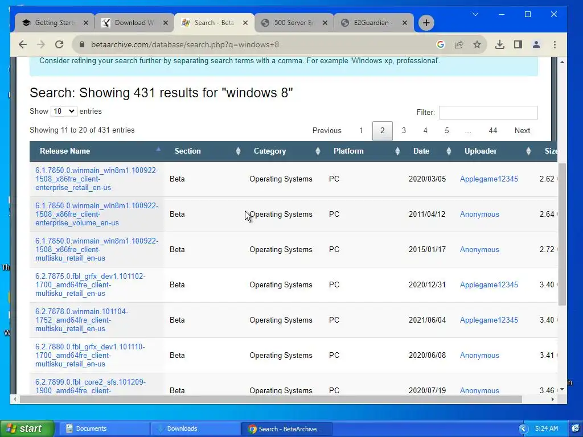
Task: Select results page 2
Action: coord(382,131)
